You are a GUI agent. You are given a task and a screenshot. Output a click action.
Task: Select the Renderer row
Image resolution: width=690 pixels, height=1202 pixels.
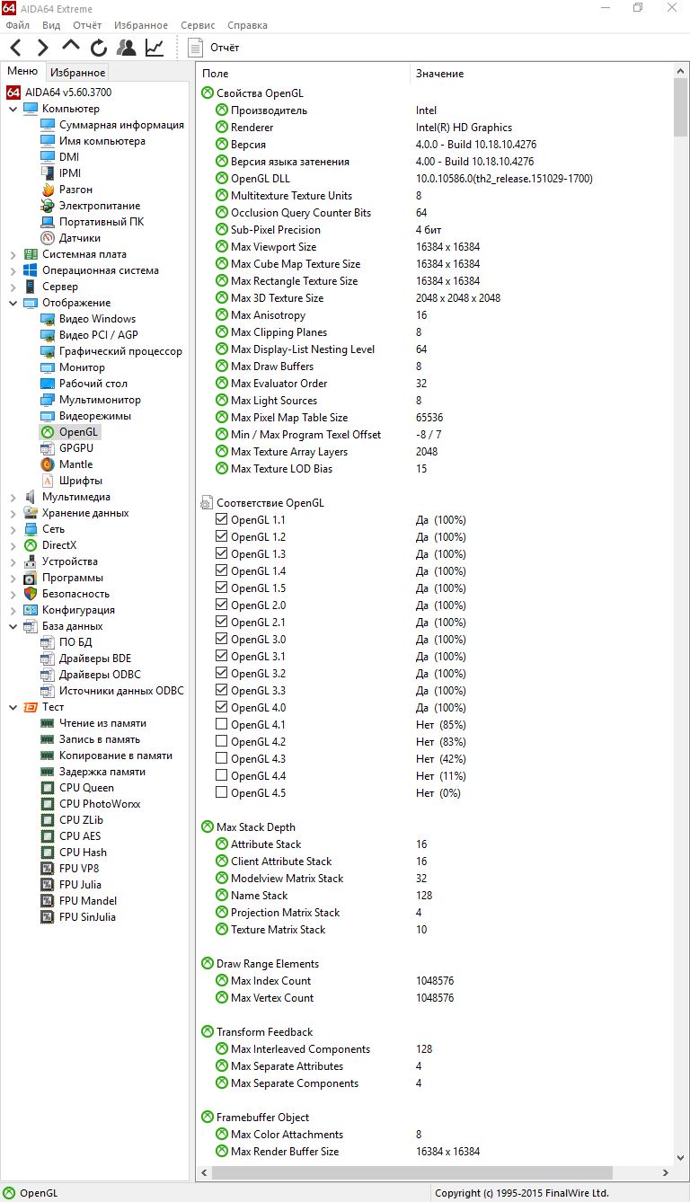tap(434, 128)
